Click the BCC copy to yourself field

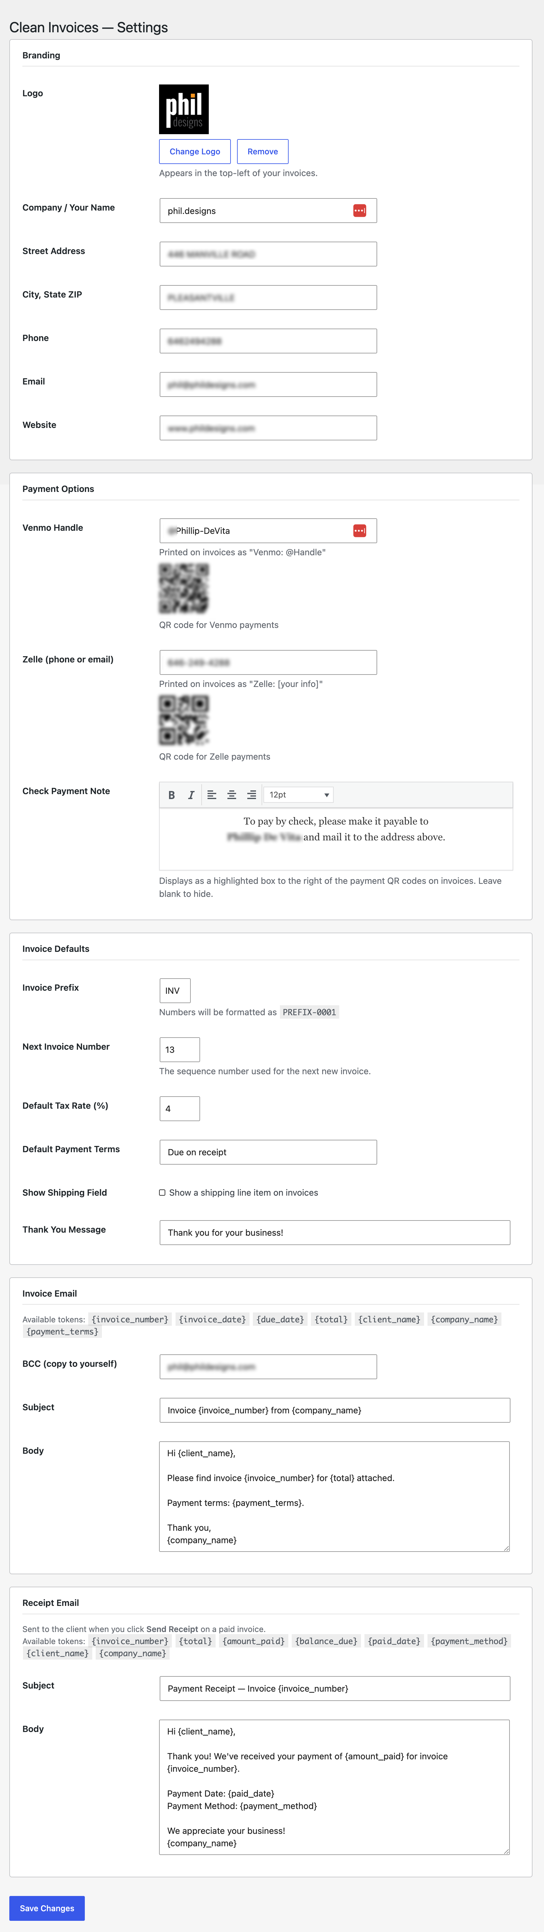268,1366
